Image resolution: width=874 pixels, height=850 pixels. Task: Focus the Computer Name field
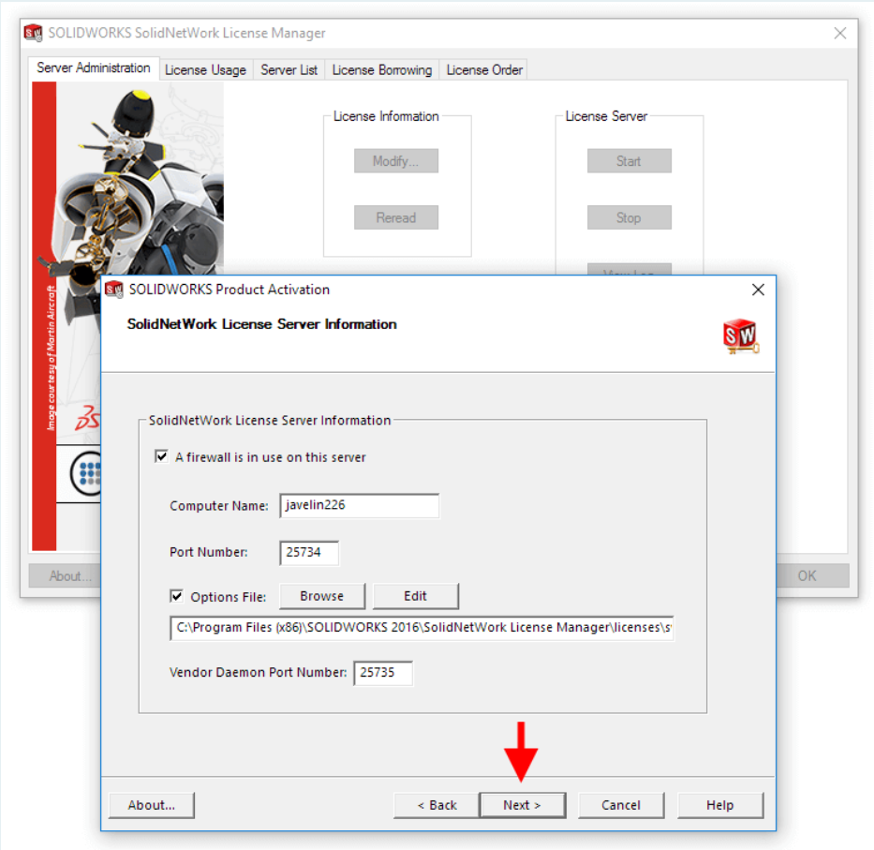[360, 505]
